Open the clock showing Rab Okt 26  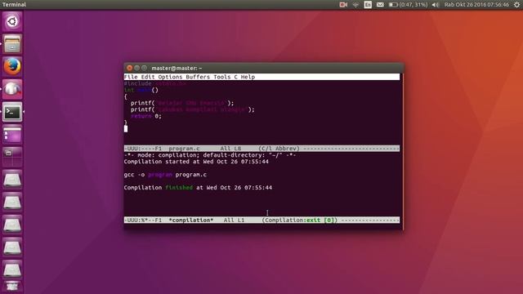[x=476, y=5]
